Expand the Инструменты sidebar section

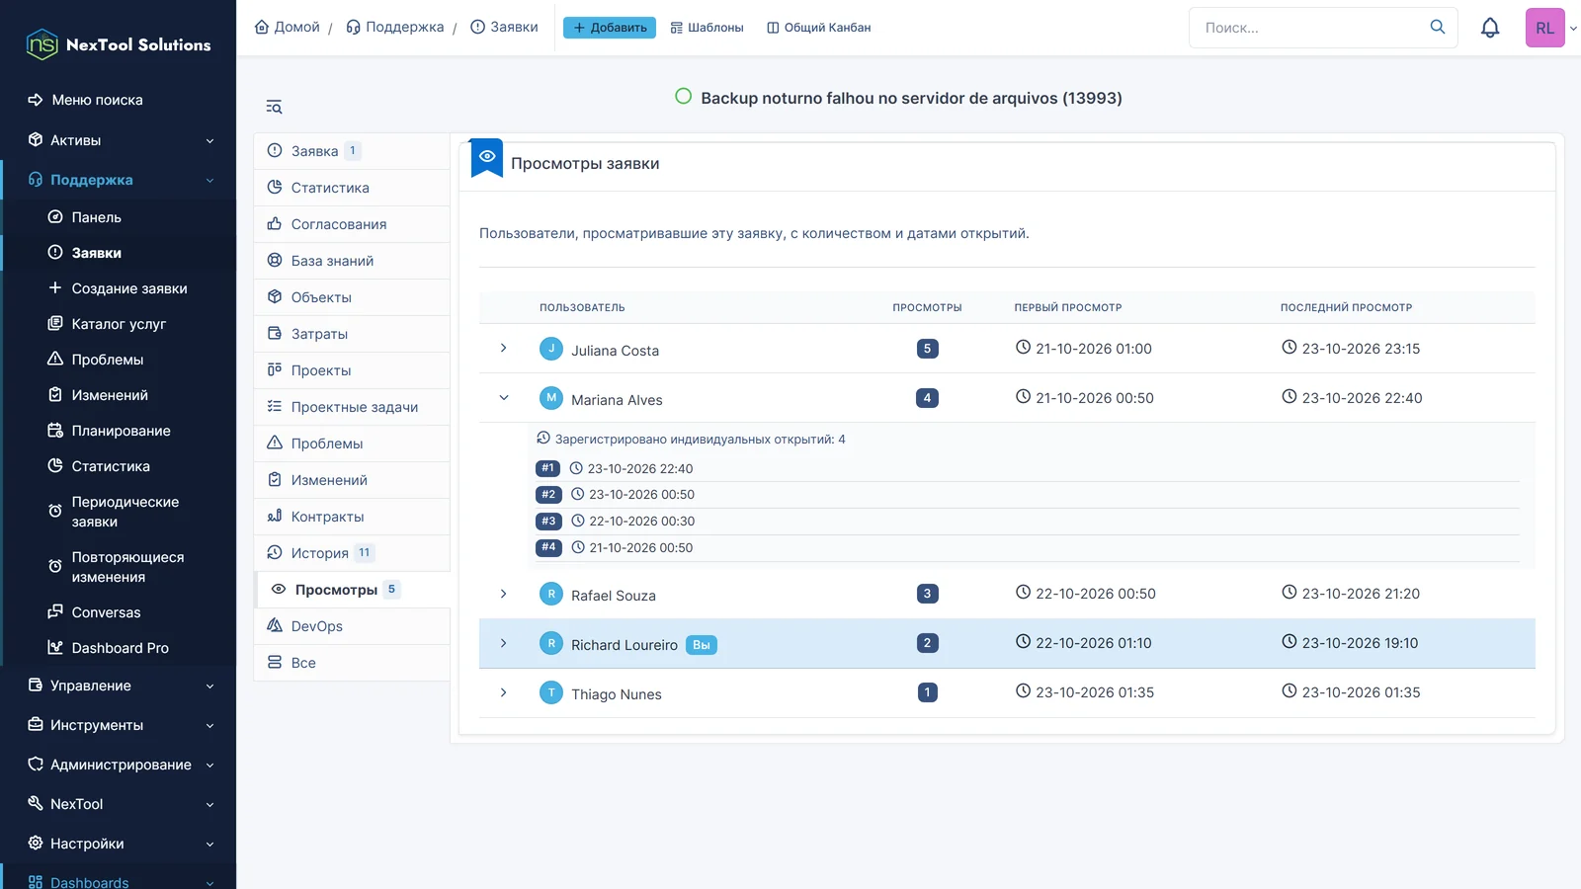119,725
